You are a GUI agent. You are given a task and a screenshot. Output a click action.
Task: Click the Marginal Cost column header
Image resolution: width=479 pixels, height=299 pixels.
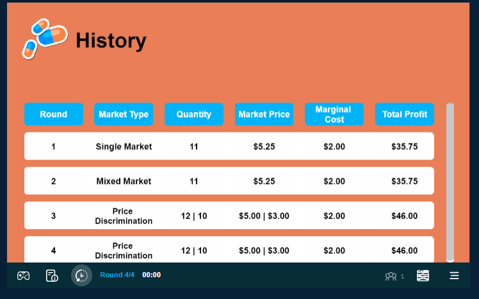click(x=334, y=114)
